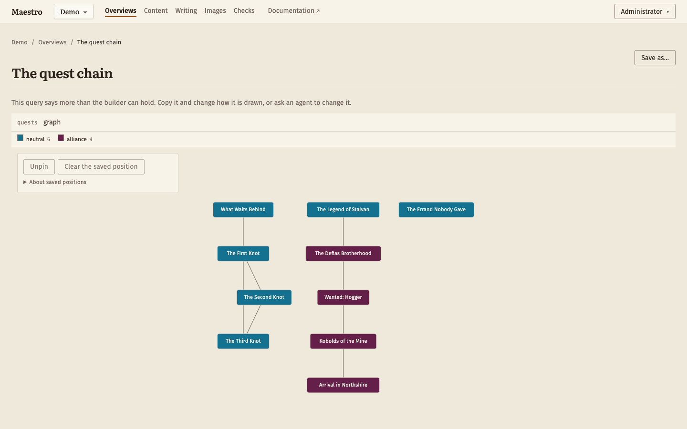Viewport: 687px width, 429px height.
Task: Click the alliance maroon legend swatch
Action: (61, 138)
